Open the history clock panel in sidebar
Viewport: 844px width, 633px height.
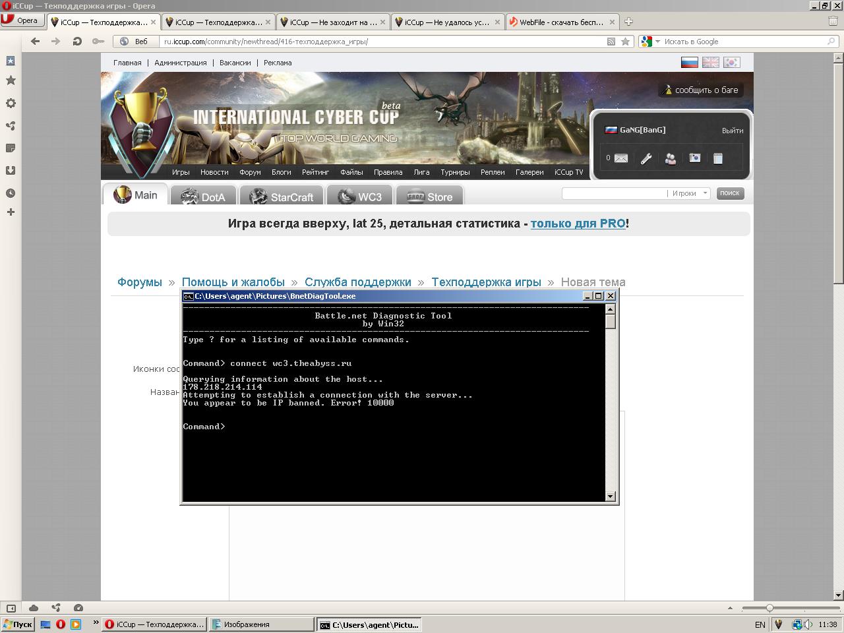tap(11, 193)
